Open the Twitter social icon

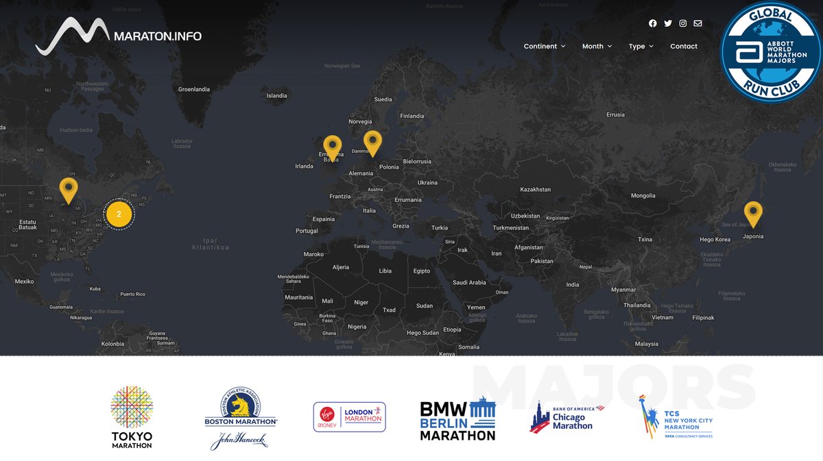(668, 23)
